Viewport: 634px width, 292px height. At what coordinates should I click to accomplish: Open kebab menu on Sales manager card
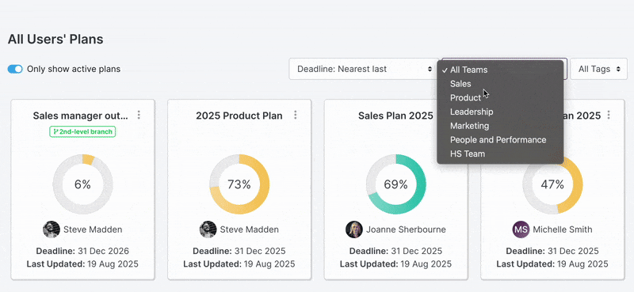coord(139,115)
